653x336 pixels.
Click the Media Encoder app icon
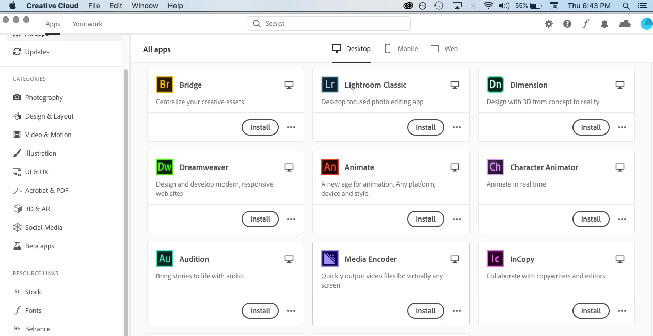330,259
